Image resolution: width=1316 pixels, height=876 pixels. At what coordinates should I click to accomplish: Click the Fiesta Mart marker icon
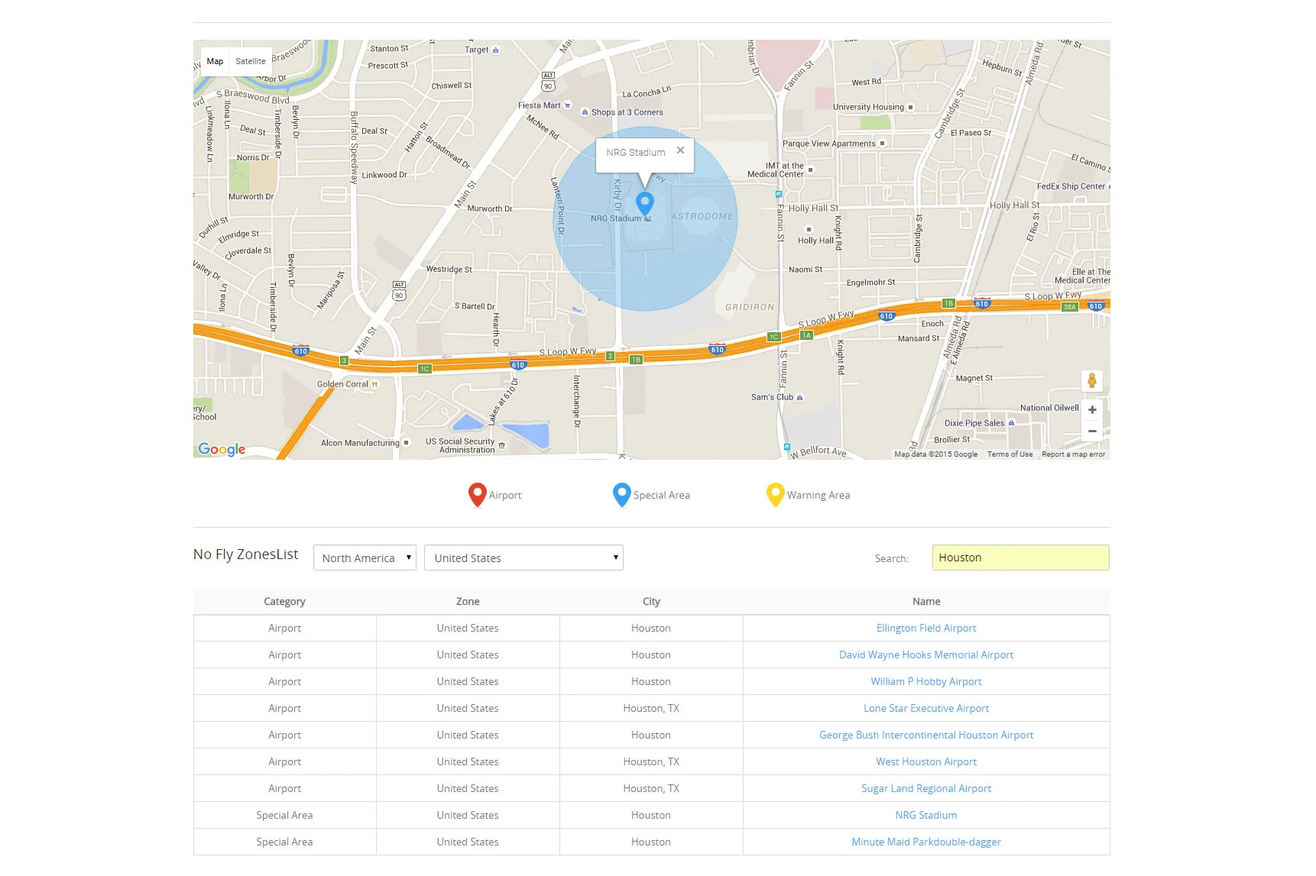pyautogui.click(x=567, y=105)
